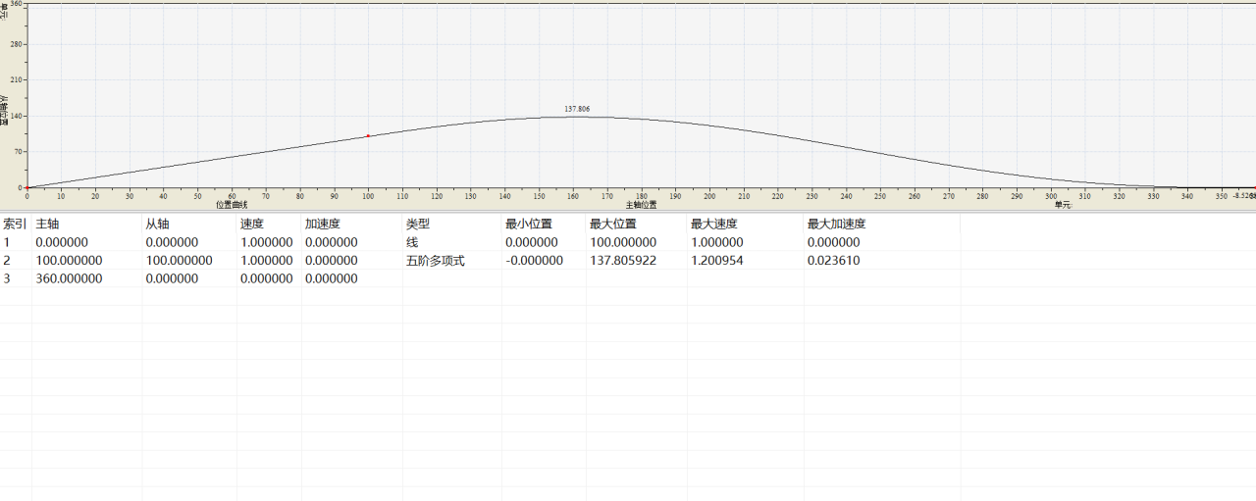The width and height of the screenshot is (1256, 501).
Task: Select the 五阶多项式 type cell in row 2
Action: (435, 261)
